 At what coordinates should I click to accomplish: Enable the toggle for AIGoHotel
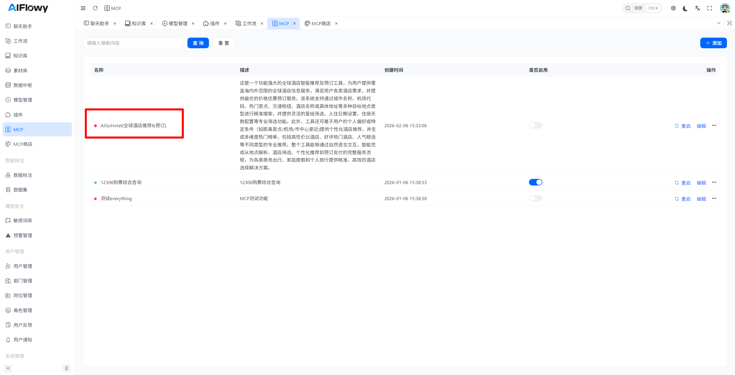click(535, 125)
